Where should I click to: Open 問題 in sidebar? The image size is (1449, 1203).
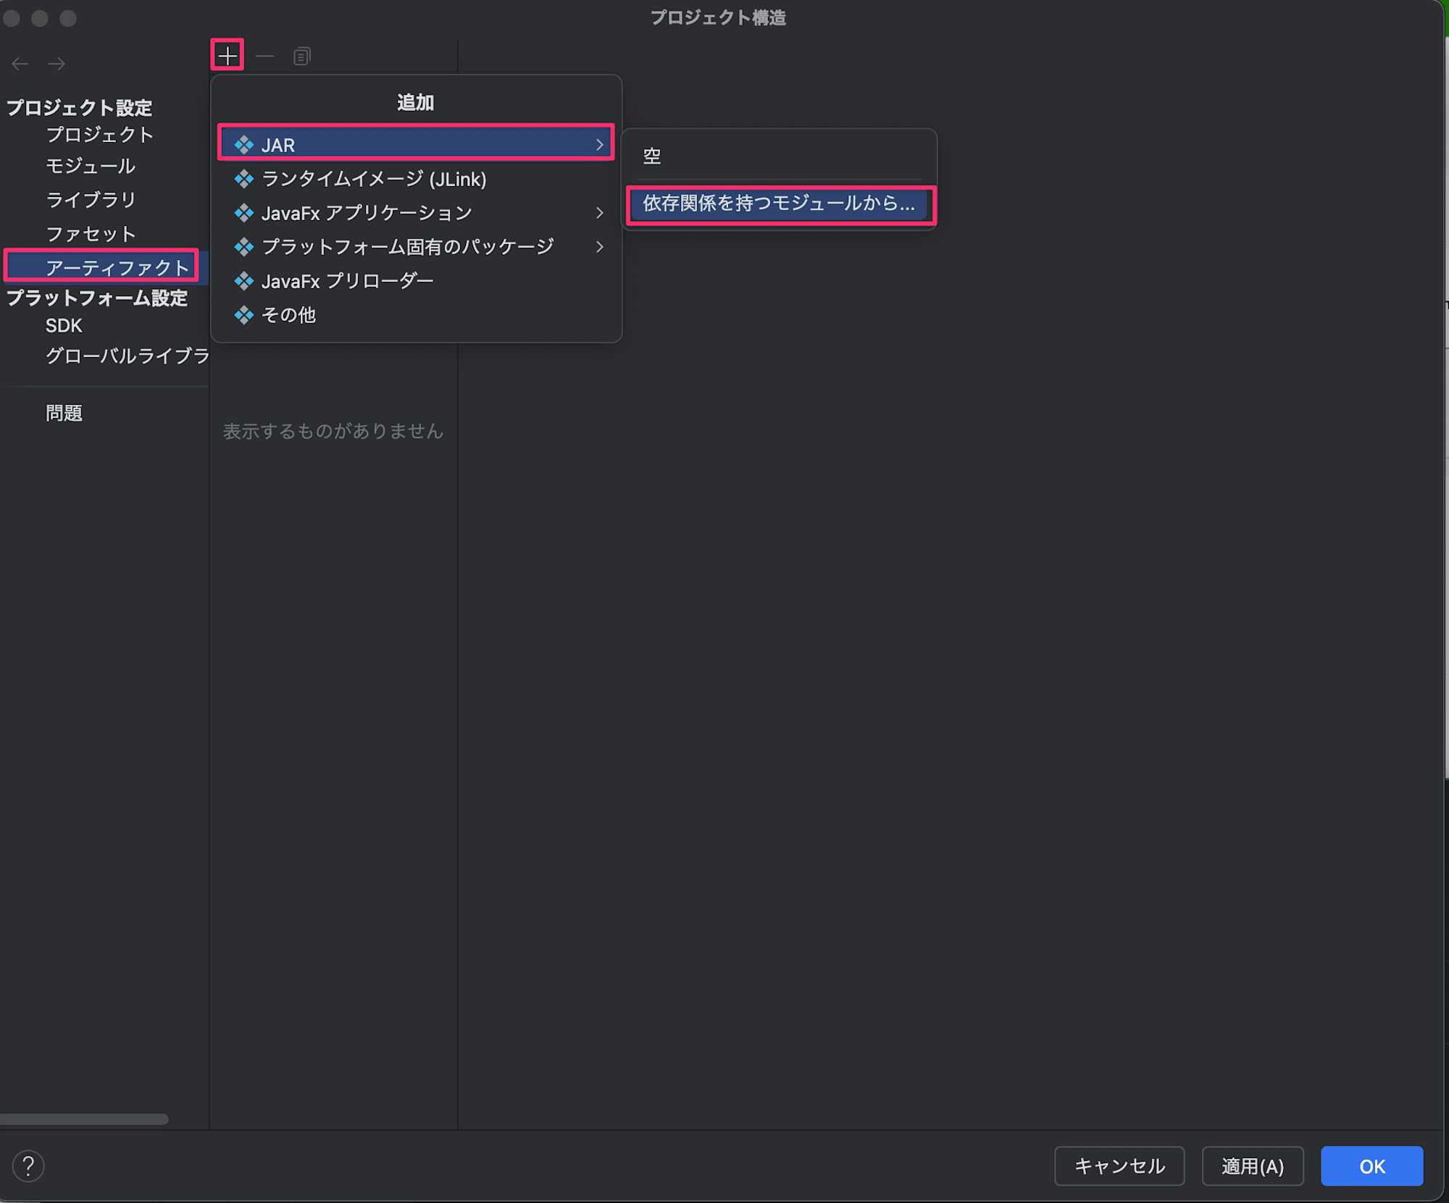64,413
